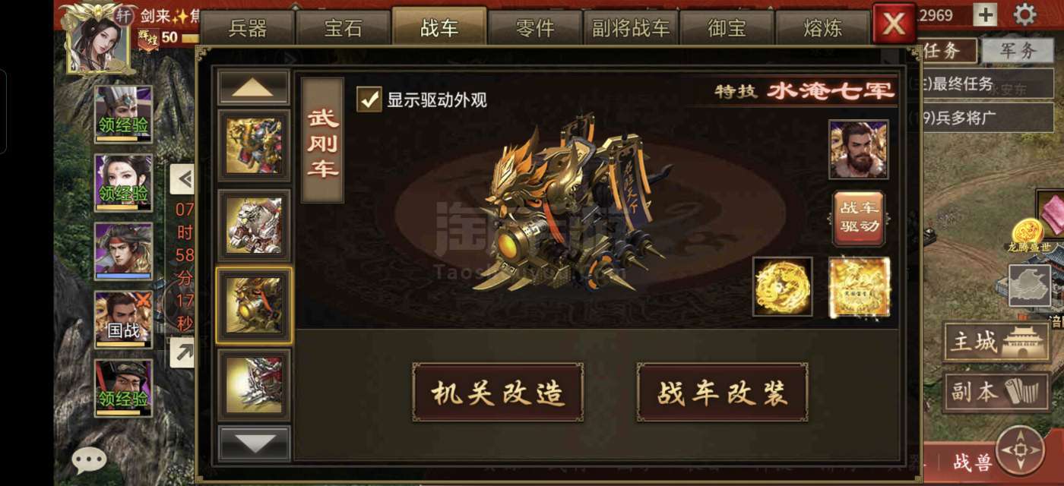The height and width of the screenshot is (486, 1064).
Task: Open the chat speech bubble icon
Action: (x=89, y=459)
